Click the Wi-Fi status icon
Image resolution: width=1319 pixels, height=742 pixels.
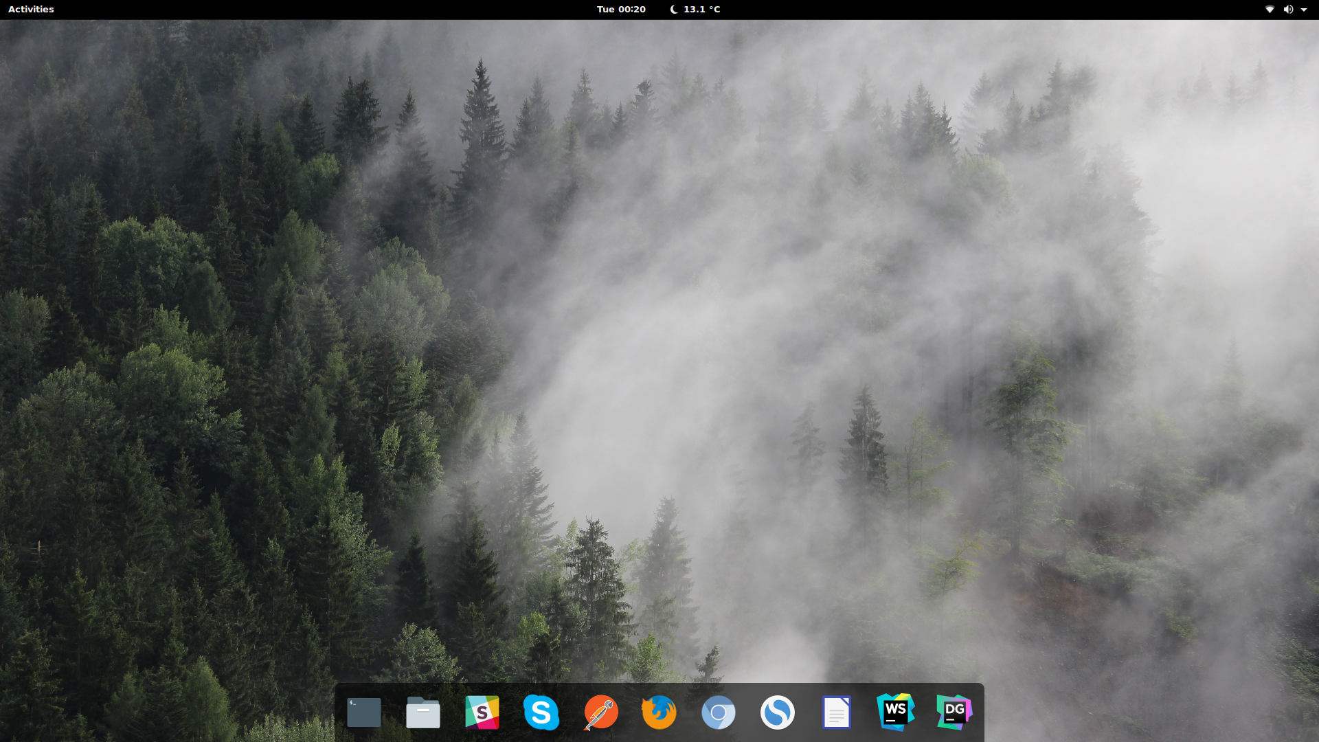click(x=1270, y=9)
